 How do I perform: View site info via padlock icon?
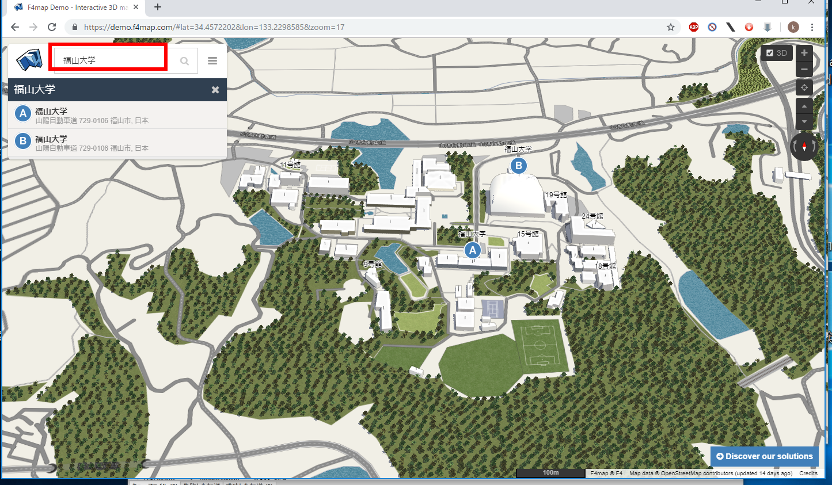click(x=75, y=27)
